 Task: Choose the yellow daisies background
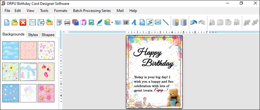10,72
